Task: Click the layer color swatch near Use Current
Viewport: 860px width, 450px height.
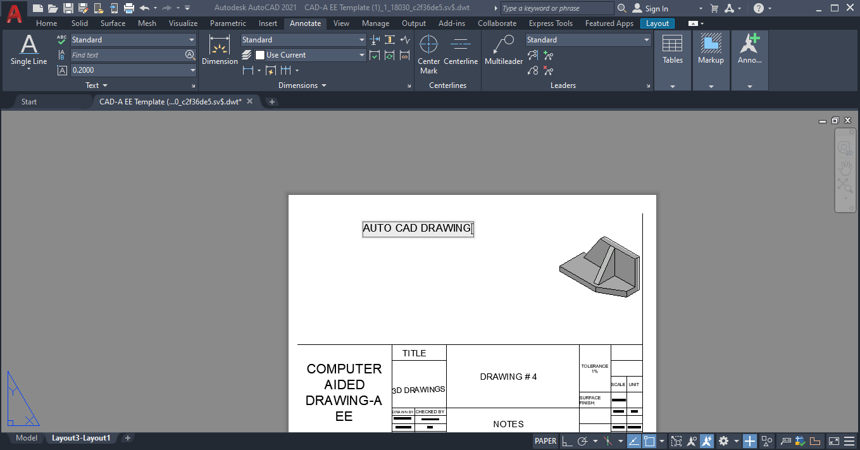Action: (260, 55)
